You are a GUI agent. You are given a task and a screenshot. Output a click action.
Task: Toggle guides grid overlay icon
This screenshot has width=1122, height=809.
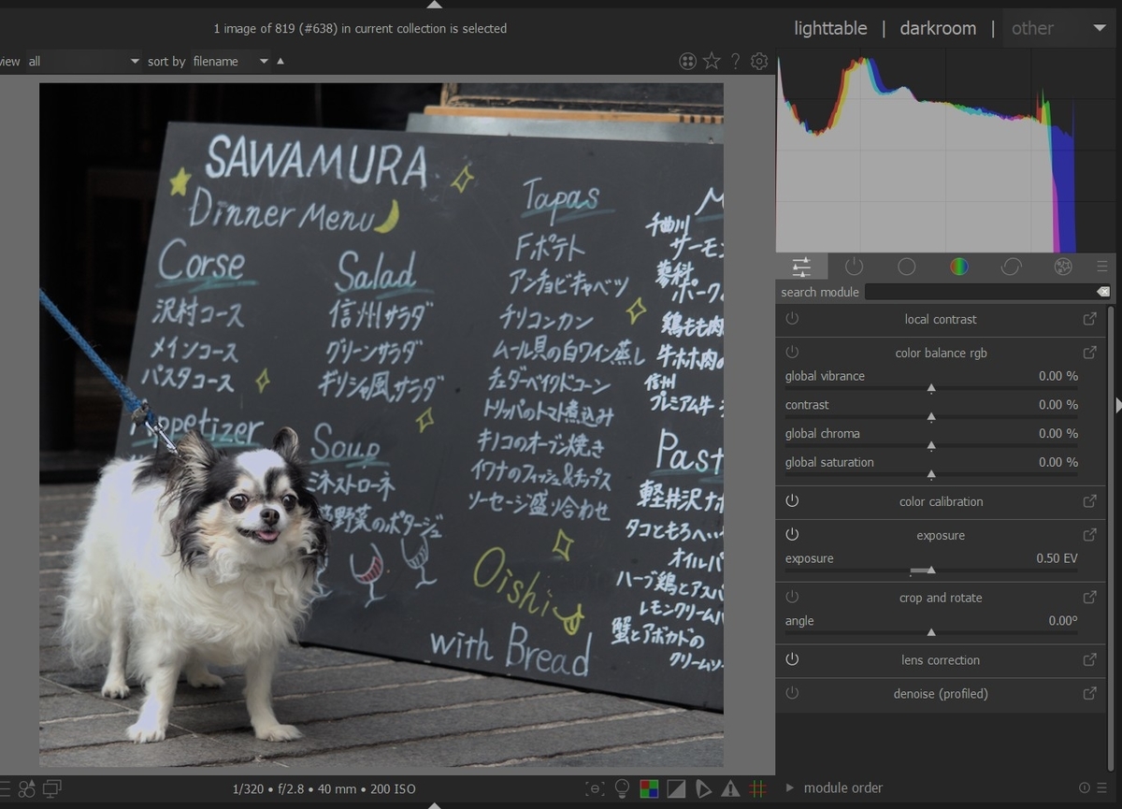758,788
